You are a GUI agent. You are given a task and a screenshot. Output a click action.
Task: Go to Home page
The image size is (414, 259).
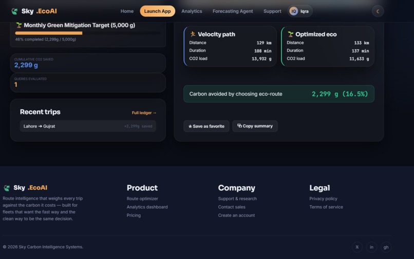[x=127, y=11]
